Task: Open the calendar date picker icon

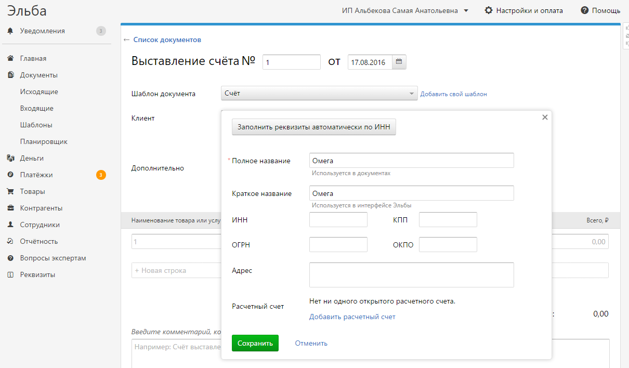Action: coord(399,62)
